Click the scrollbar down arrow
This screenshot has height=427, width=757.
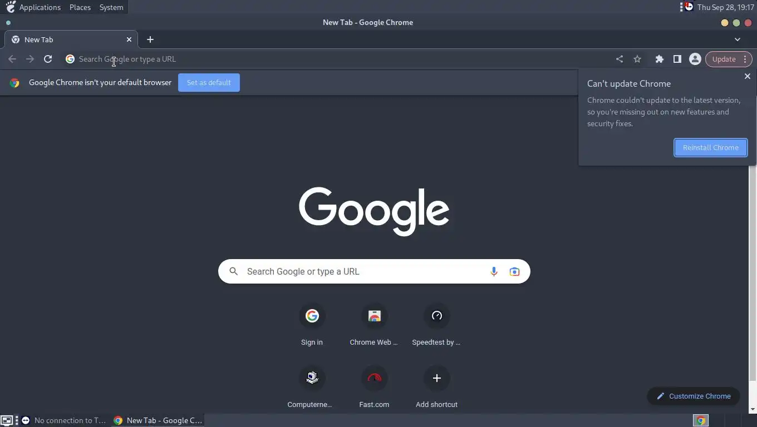pos(753,410)
